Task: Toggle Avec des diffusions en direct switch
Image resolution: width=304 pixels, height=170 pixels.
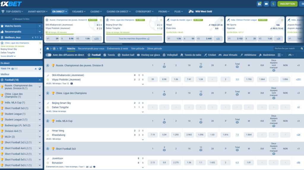Action: 48,55
